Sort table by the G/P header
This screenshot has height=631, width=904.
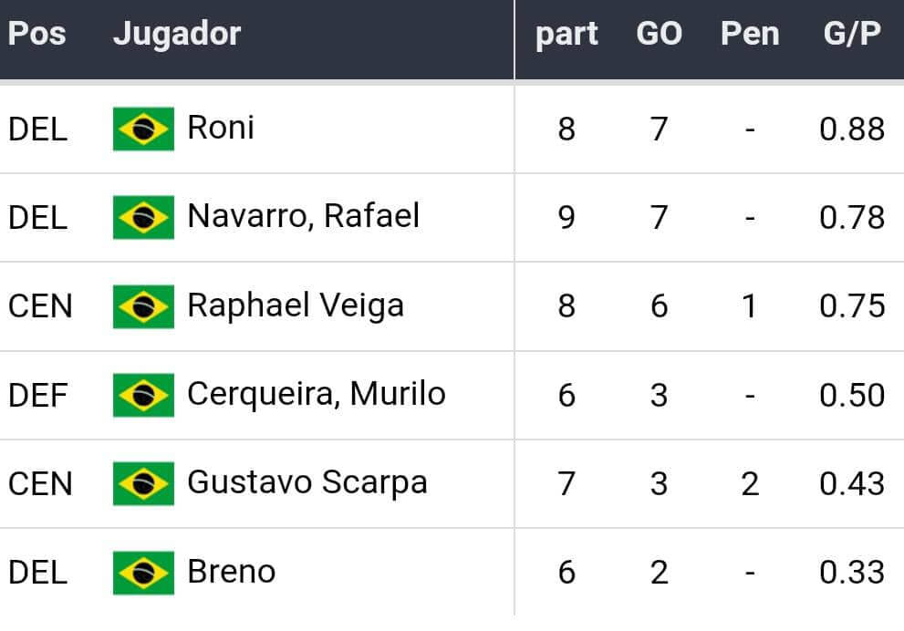(852, 35)
